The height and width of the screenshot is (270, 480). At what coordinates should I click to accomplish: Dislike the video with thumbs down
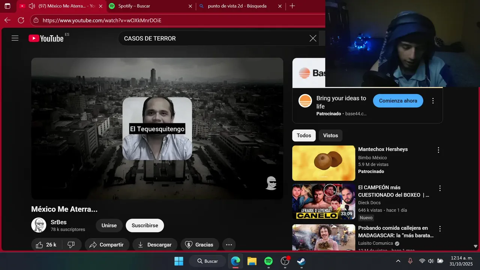coord(71,244)
